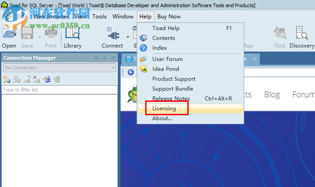Click the Toad frog logo on the web page
The image size is (315, 187).
132,95
